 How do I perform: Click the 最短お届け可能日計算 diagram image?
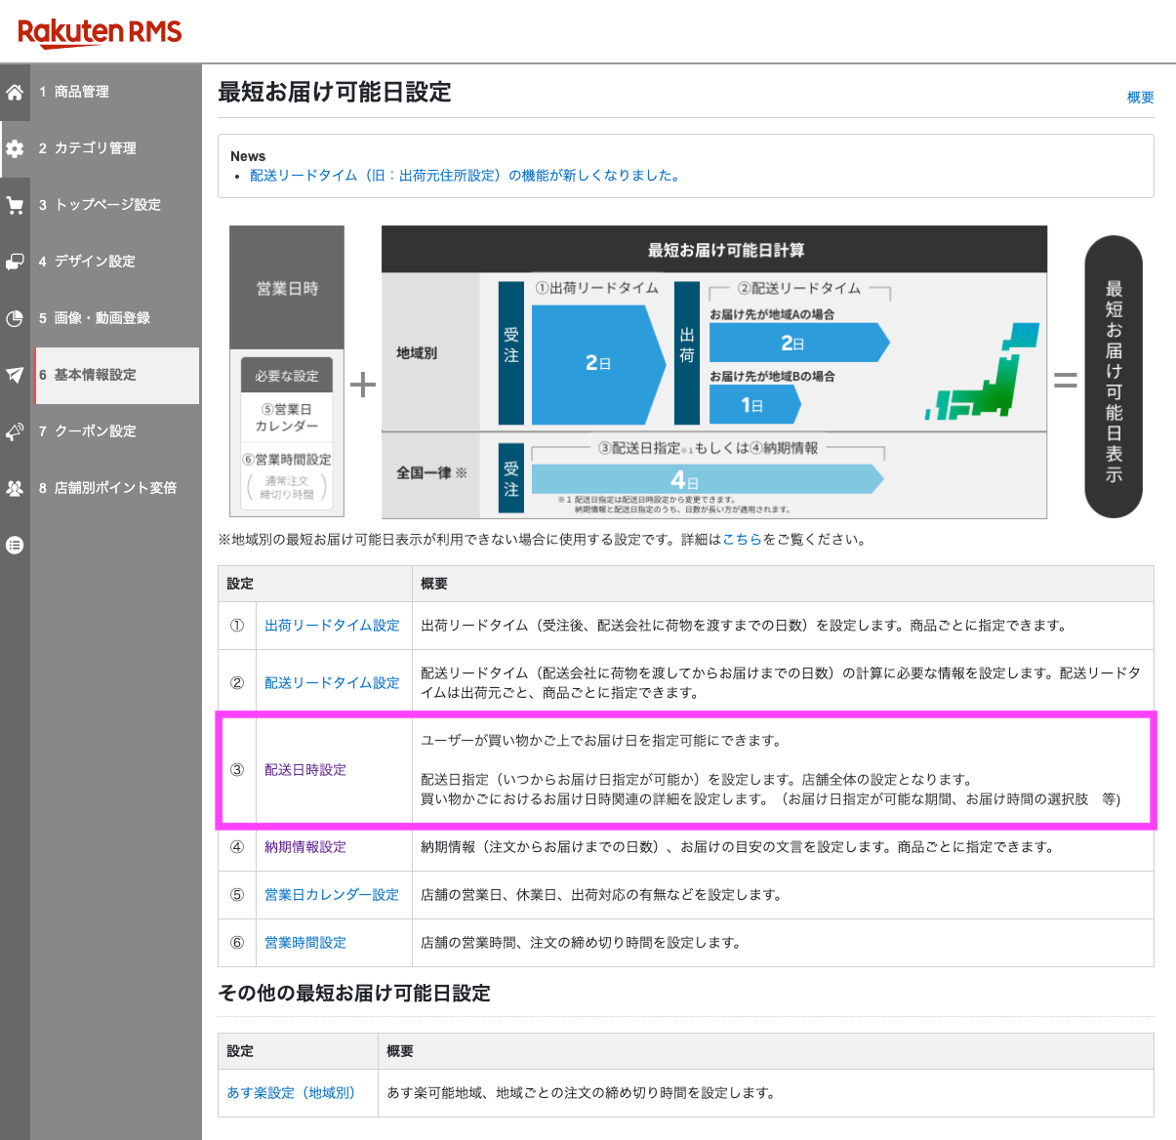tap(713, 372)
